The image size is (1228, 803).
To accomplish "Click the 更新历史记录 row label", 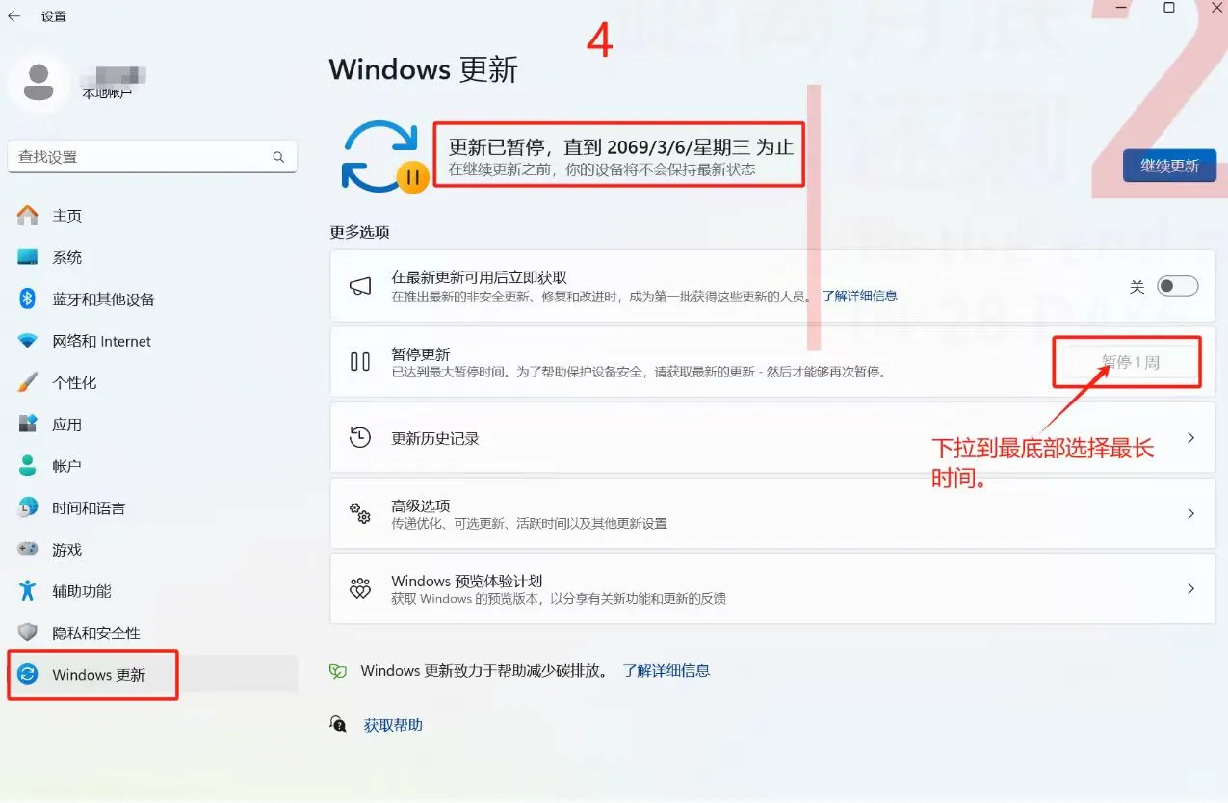I will (435, 438).
